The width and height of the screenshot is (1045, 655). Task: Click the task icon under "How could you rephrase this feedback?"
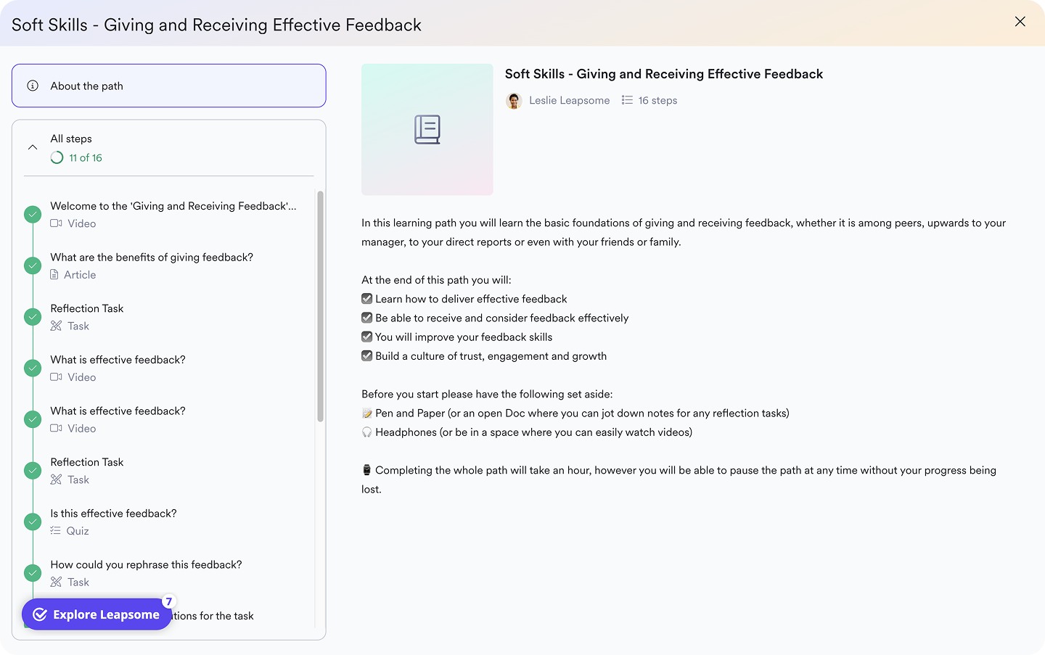[x=56, y=582]
